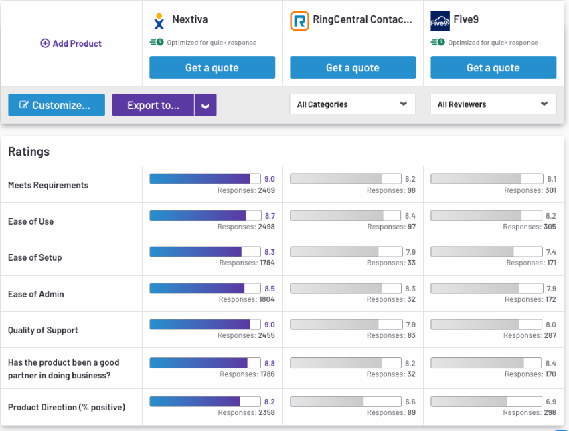Click the quick response clock icon under Nextiva
569x431 pixels.
click(157, 42)
